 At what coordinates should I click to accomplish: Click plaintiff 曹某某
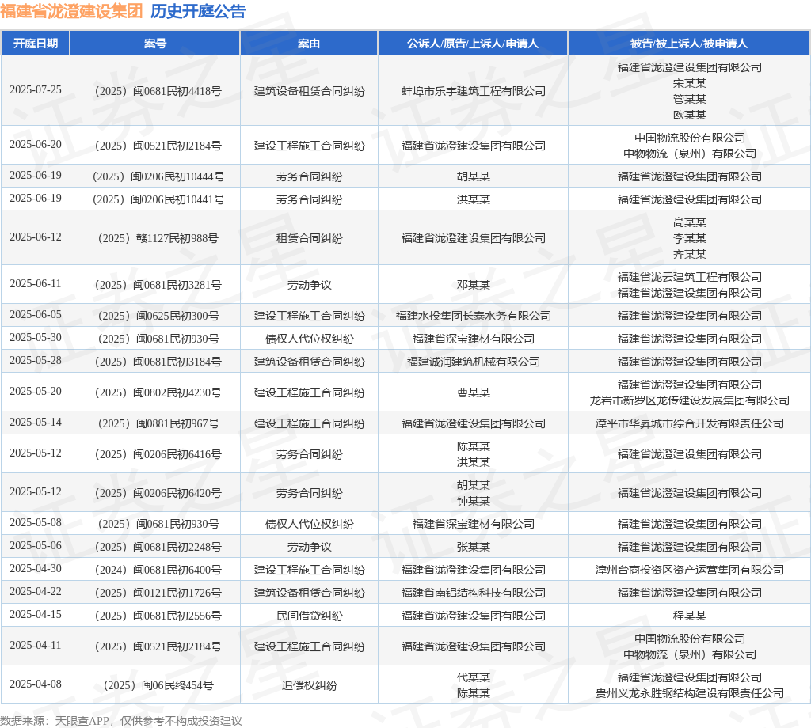pos(474,392)
